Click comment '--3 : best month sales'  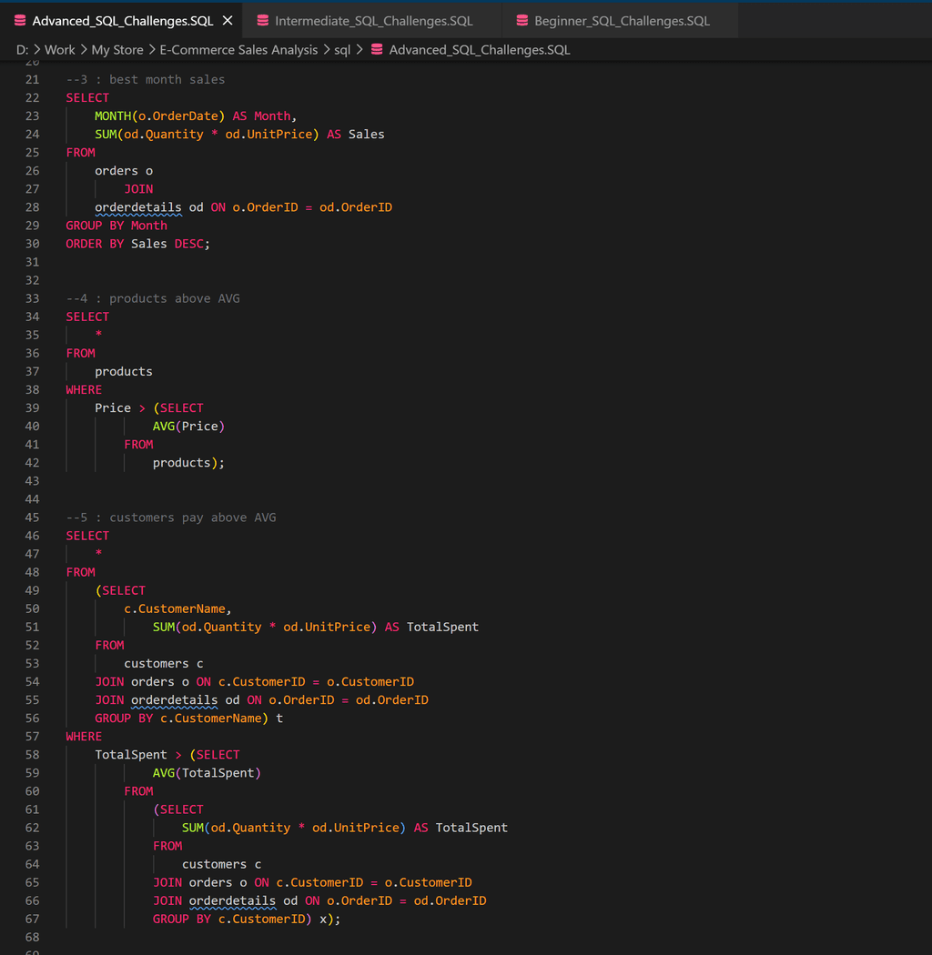(145, 79)
